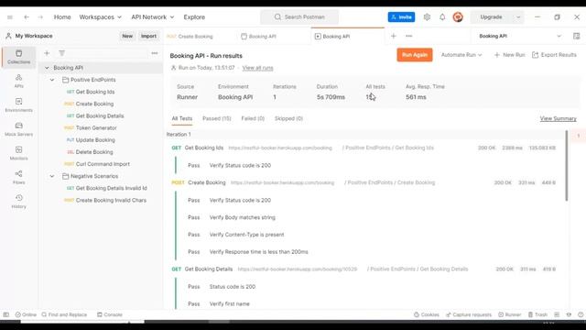The height and width of the screenshot is (330, 586).
Task: Click the Invite button
Action: coord(401,17)
